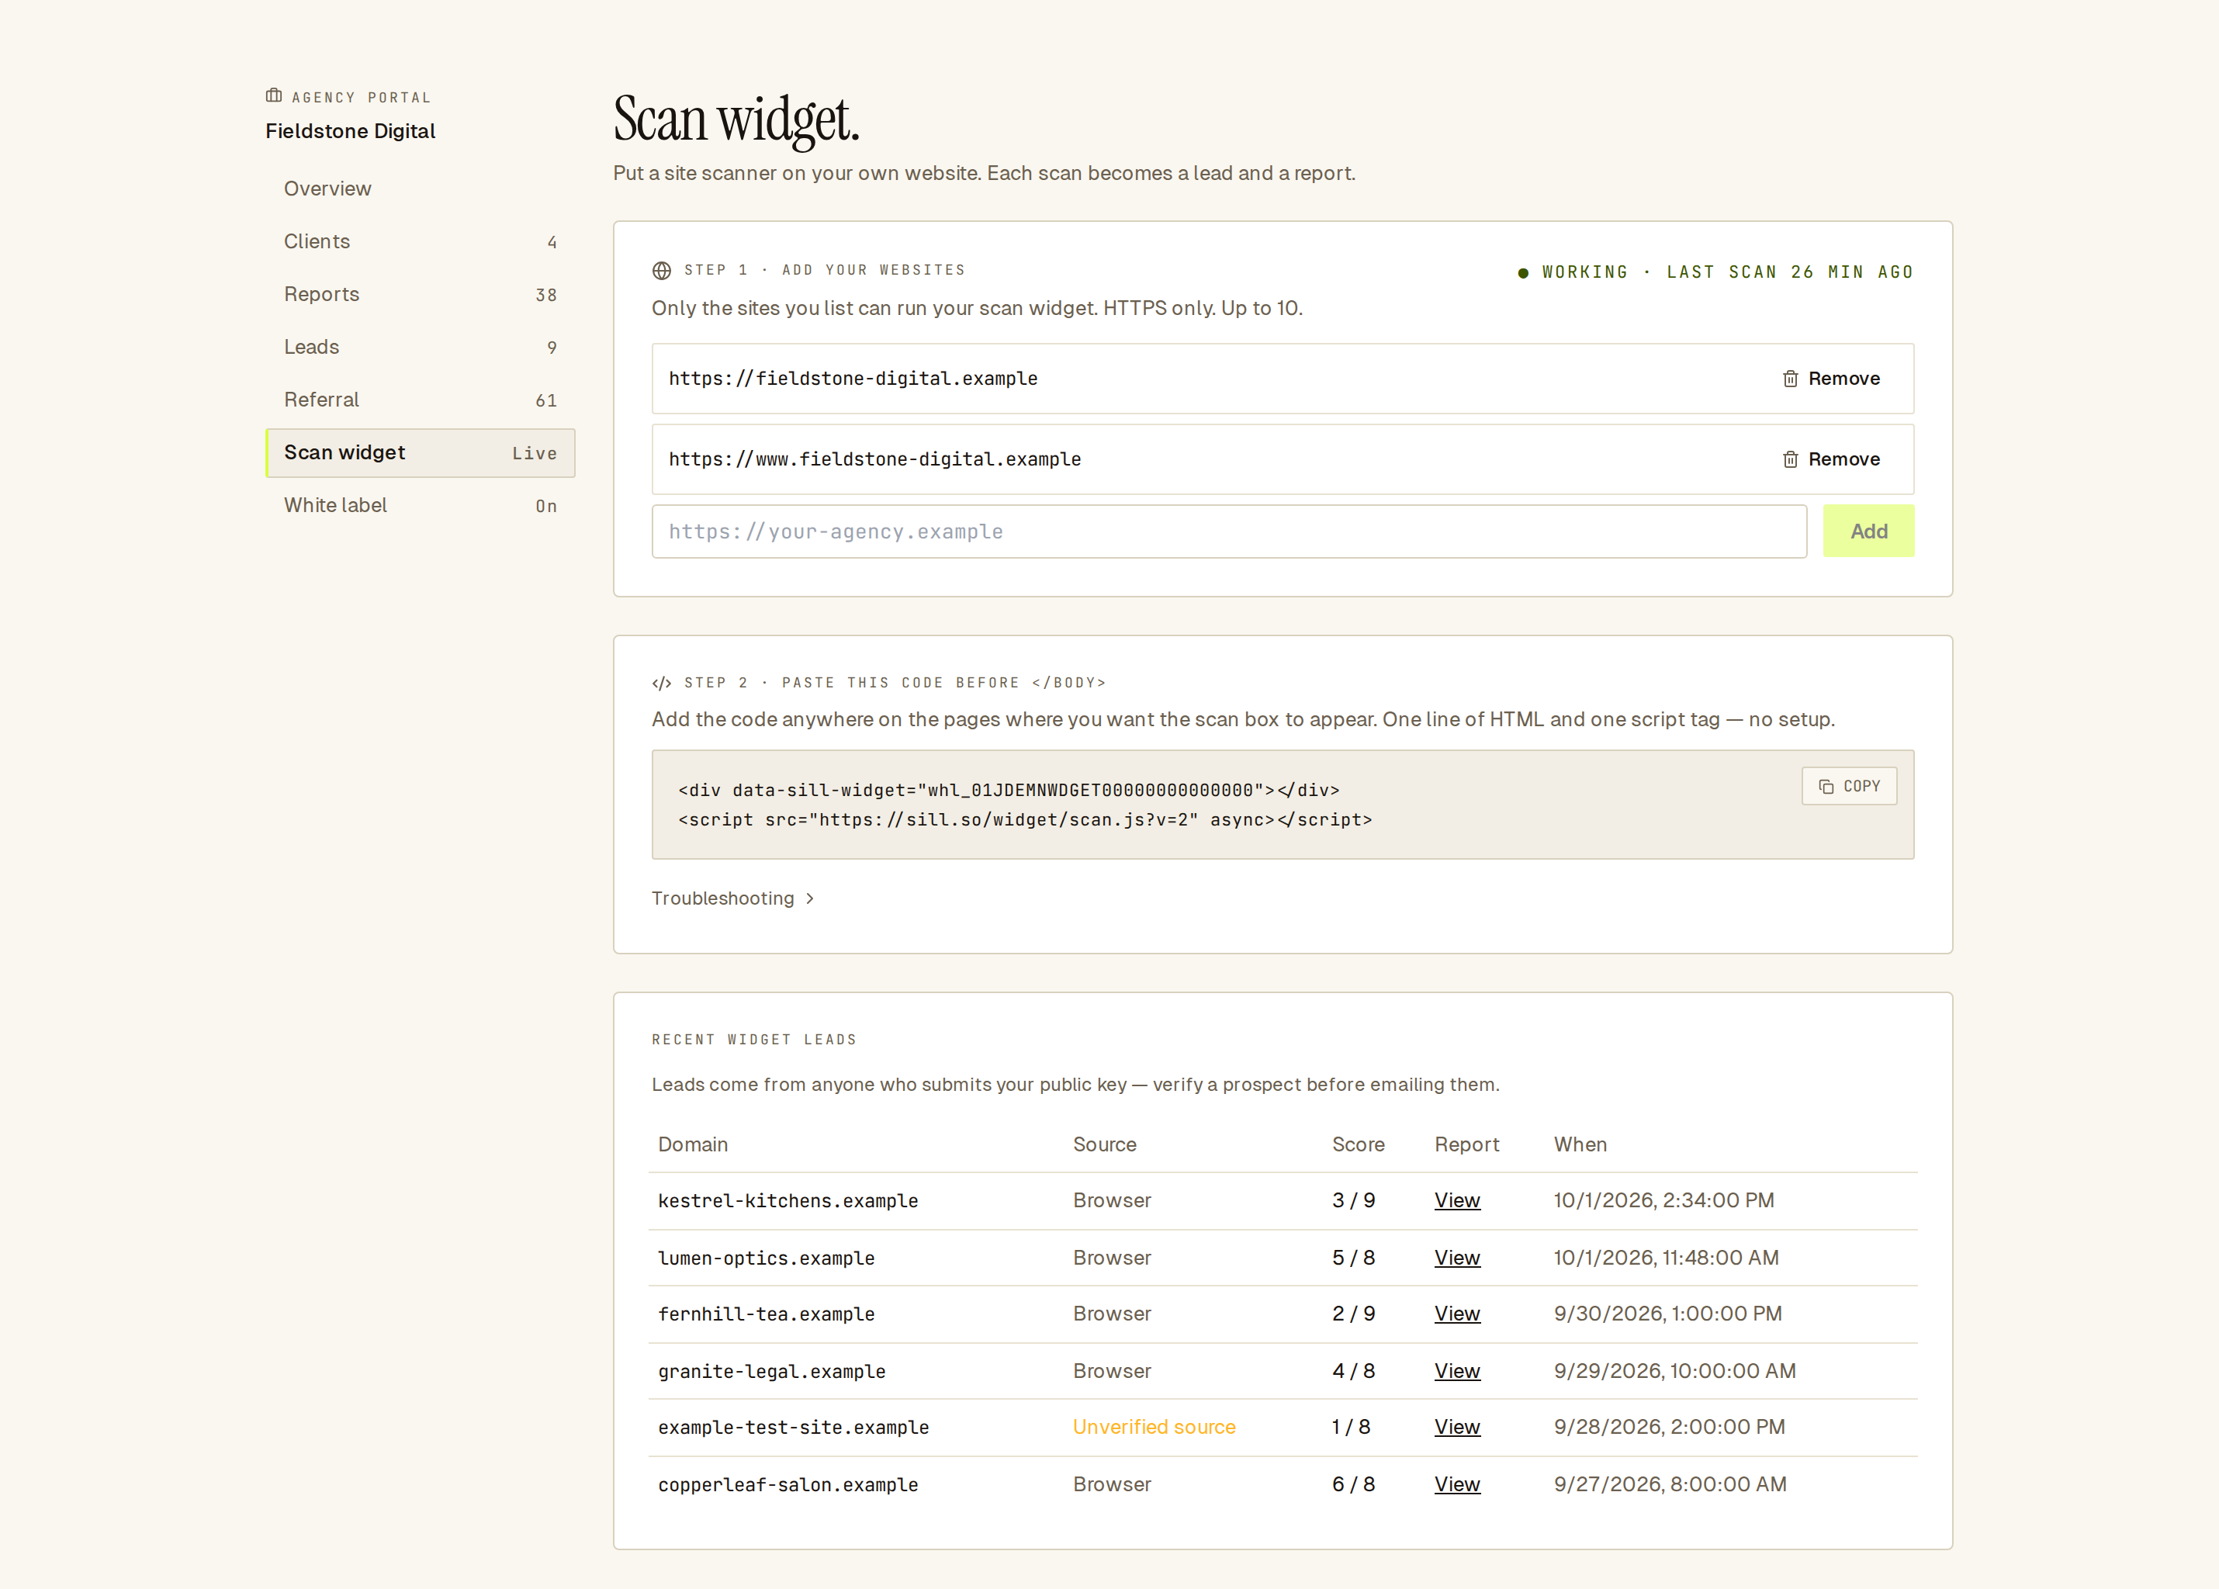Select the Scan widget sidebar item
Image resolution: width=2219 pixels, height=1589 pixels.
pos(421,453)
